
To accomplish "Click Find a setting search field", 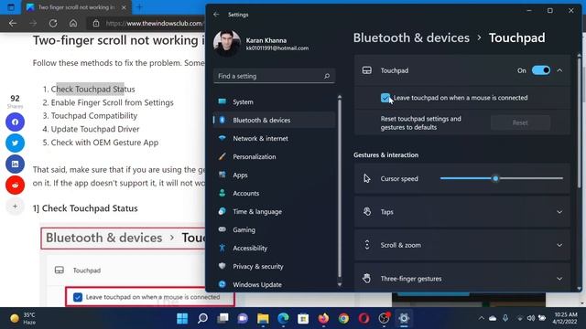I will 274,76.
